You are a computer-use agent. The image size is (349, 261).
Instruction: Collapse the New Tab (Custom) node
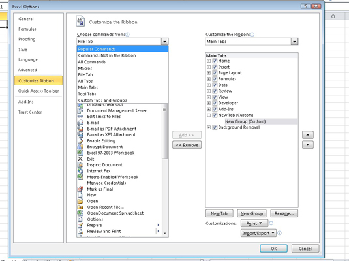click(209, 115)
